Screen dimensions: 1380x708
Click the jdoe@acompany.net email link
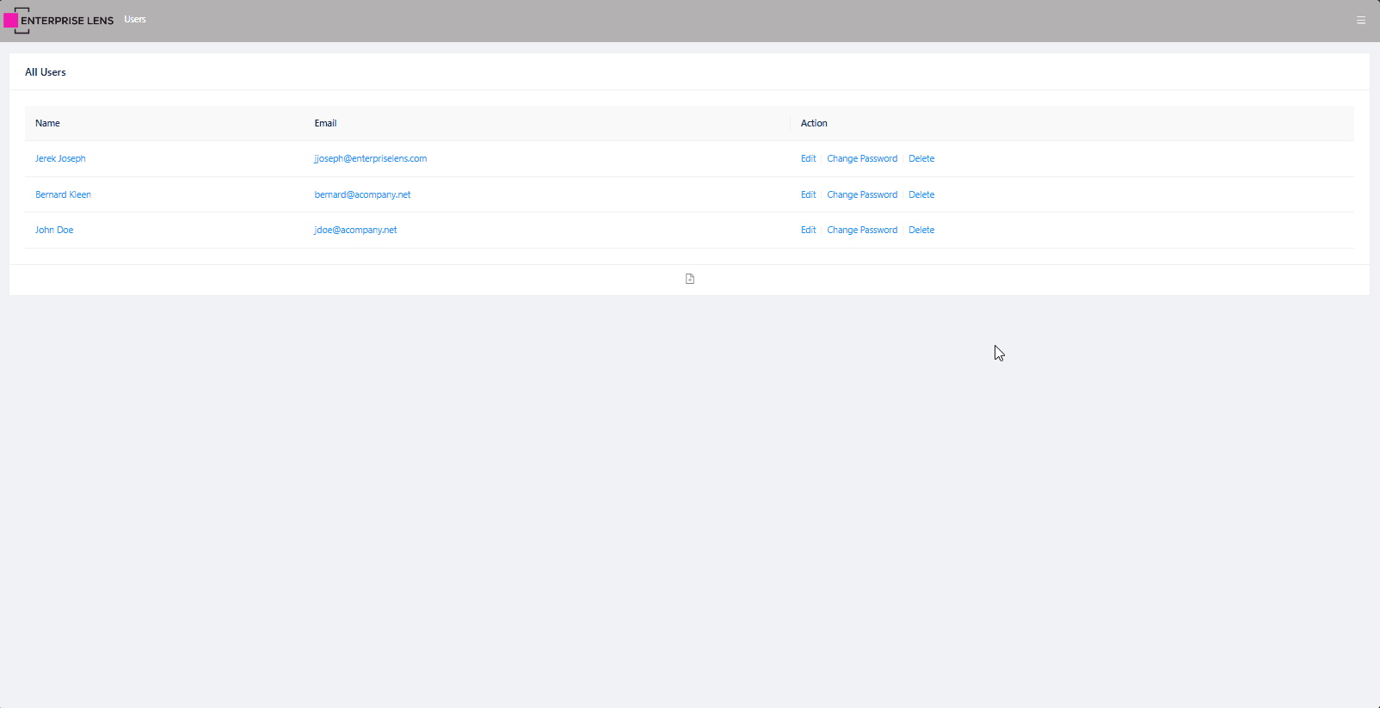(355, 231)
